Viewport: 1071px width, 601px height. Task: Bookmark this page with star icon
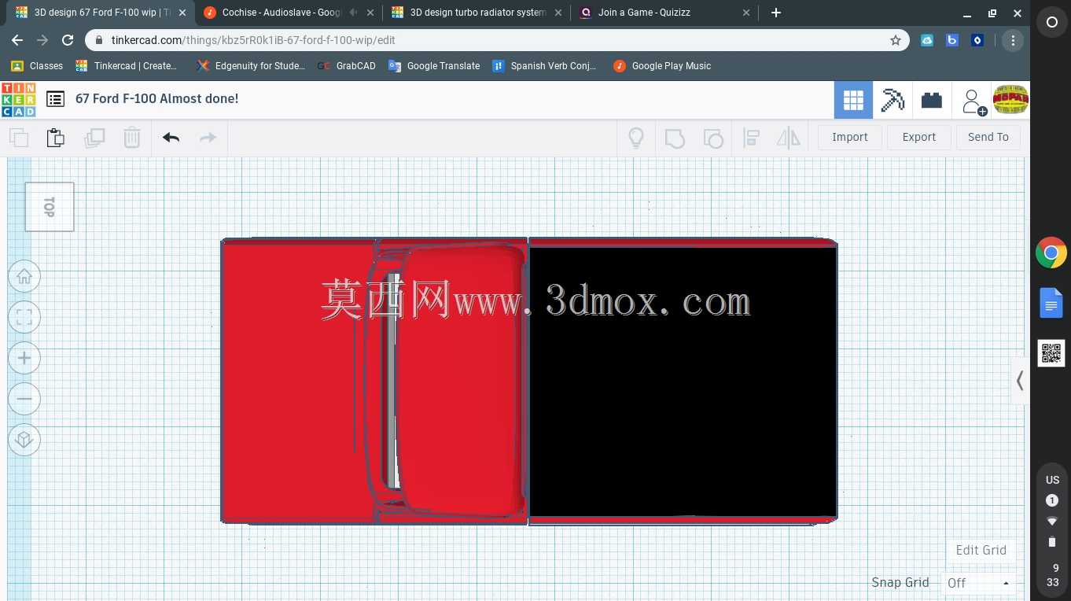click(895, 40)
